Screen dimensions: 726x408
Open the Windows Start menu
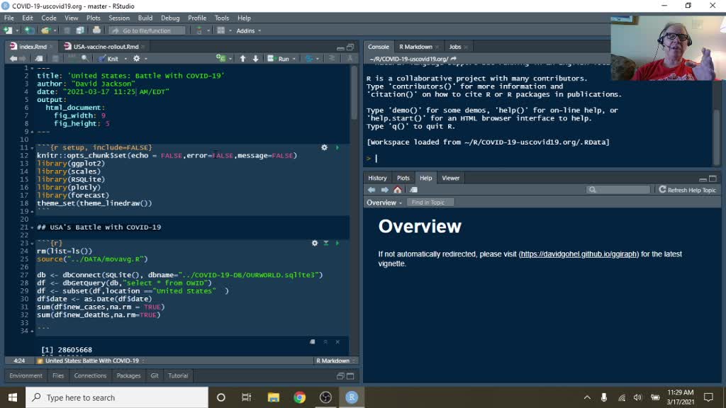(13, 397)
